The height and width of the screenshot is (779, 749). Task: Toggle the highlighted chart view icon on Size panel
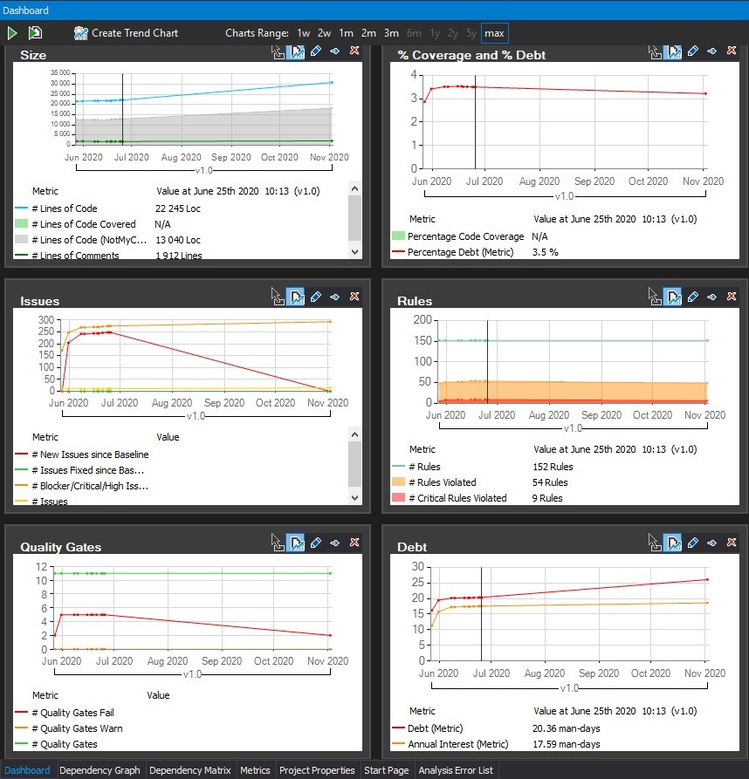point(296,51)
